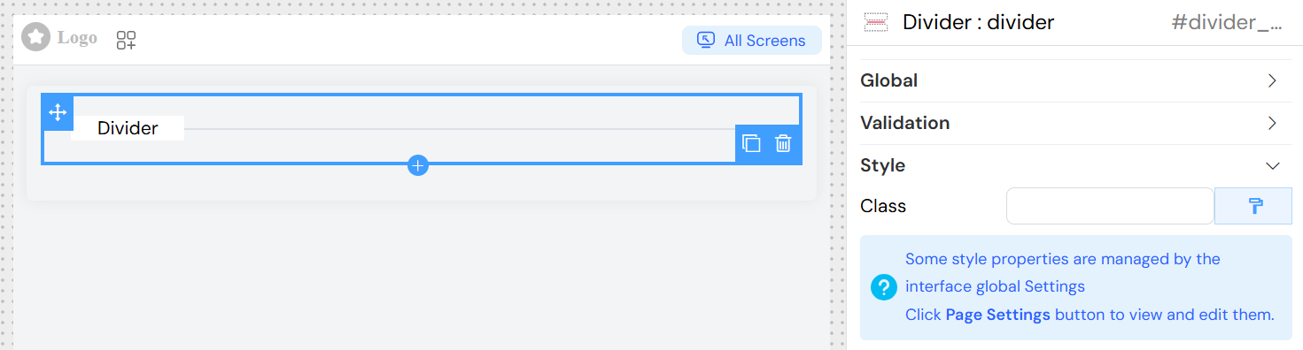Screen dimensions: 1303x350
Task: Click the Logo text in the header
Action: [x=77, y=38]
